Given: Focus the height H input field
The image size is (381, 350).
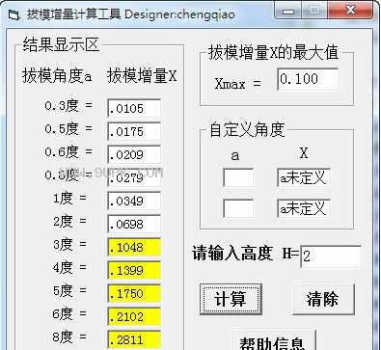Looking at the screenshot, I should tap(331, 256).
